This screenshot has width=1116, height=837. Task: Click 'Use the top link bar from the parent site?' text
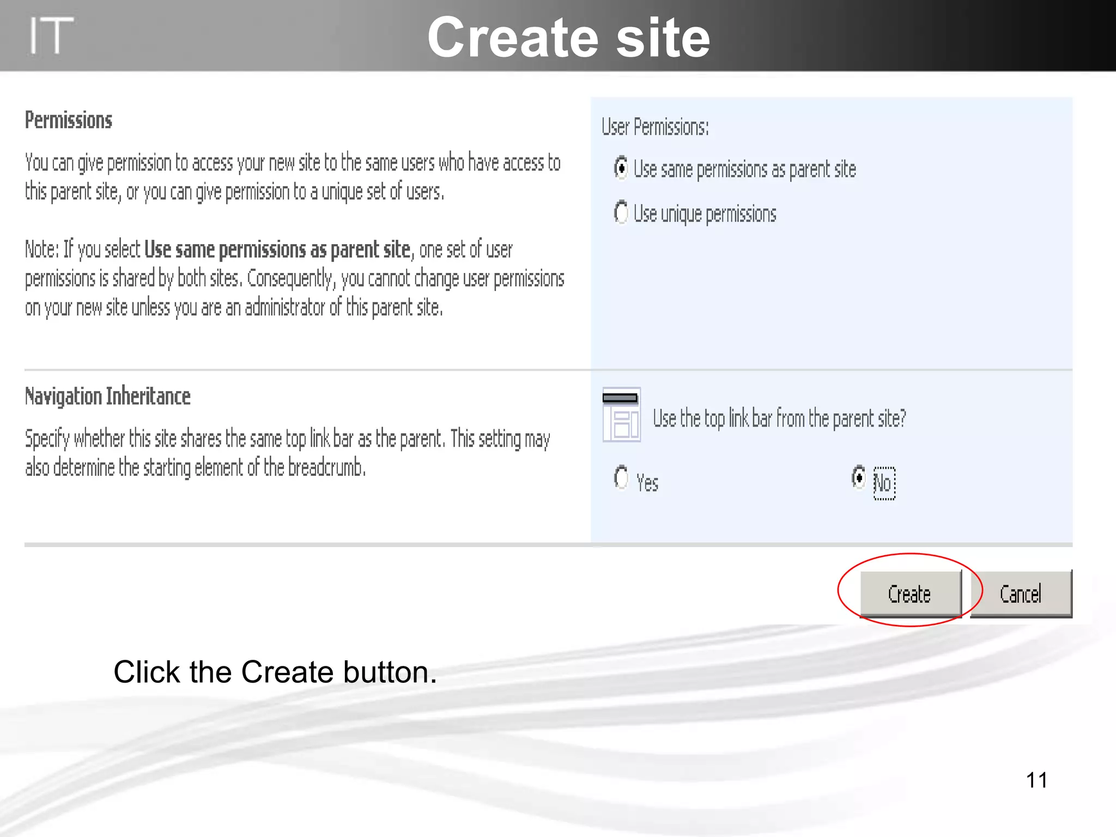coord(779,418)
